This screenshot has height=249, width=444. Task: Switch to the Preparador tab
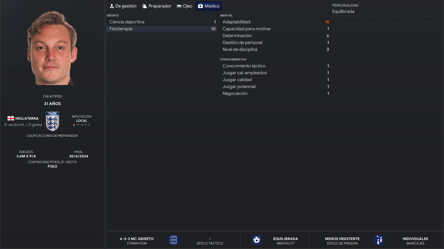[x=157, y=6]
